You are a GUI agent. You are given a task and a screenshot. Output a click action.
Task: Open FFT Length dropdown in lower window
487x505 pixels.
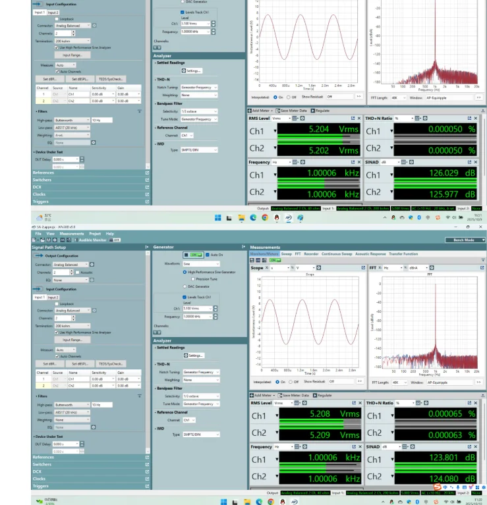(x=399, y=383)
